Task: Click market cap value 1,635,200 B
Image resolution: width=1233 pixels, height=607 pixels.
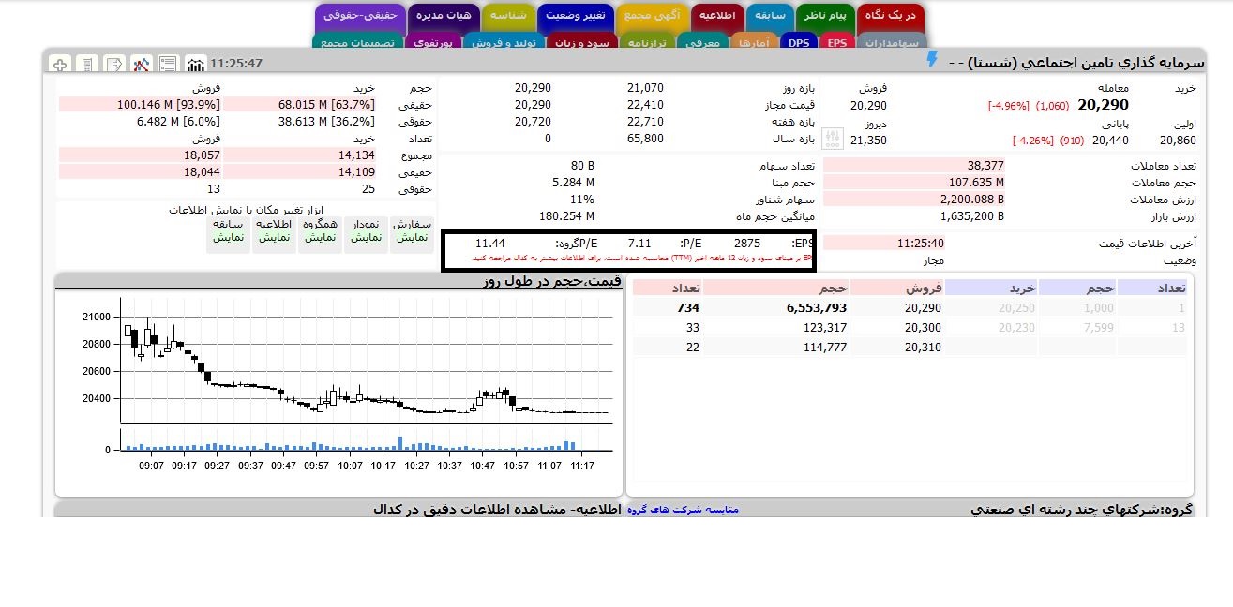Action: pyautogui.click(x=971, y=216)
